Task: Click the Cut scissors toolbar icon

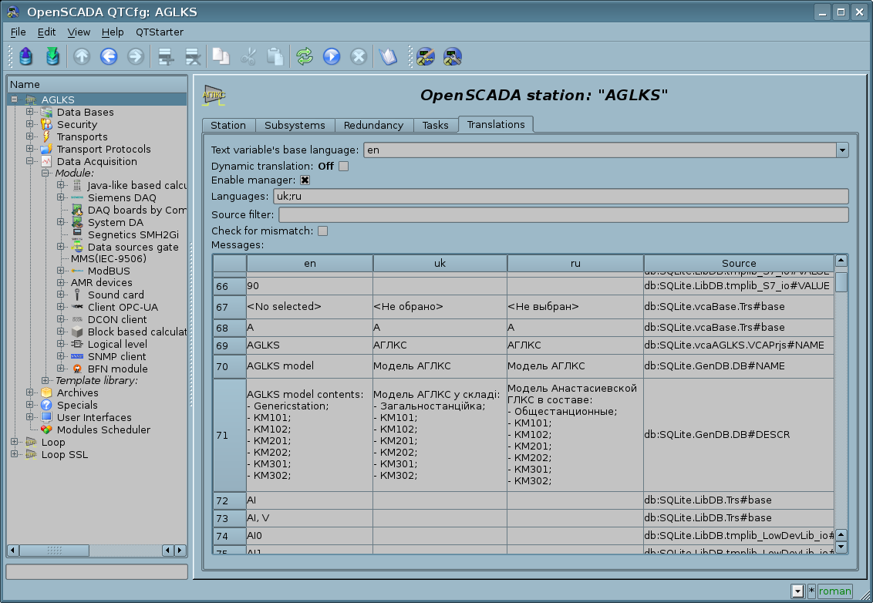Action: point(248,56)
